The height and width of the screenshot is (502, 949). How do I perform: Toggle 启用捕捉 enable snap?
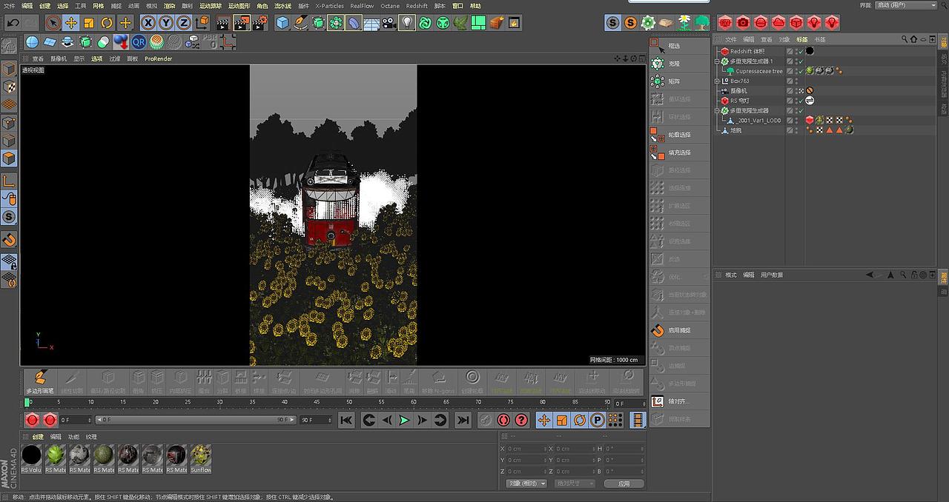[680, 330]
